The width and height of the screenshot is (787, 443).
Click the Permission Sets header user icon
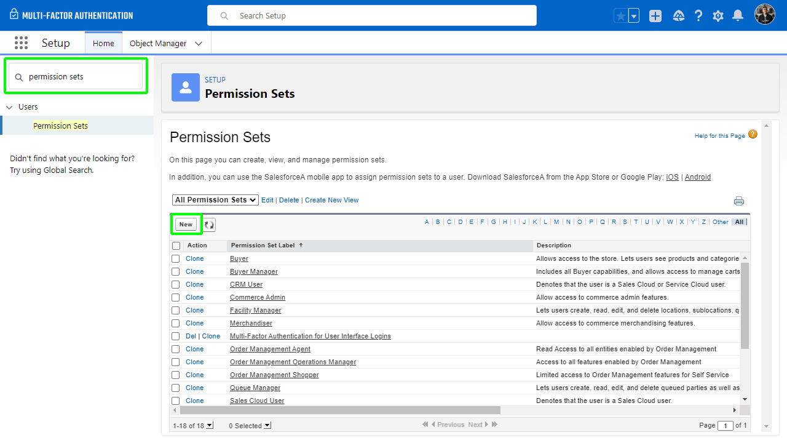(186, 87)
